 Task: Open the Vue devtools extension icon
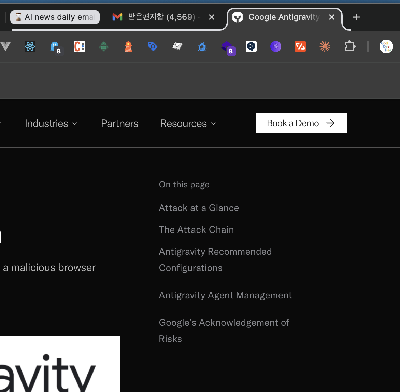point(5,46)
